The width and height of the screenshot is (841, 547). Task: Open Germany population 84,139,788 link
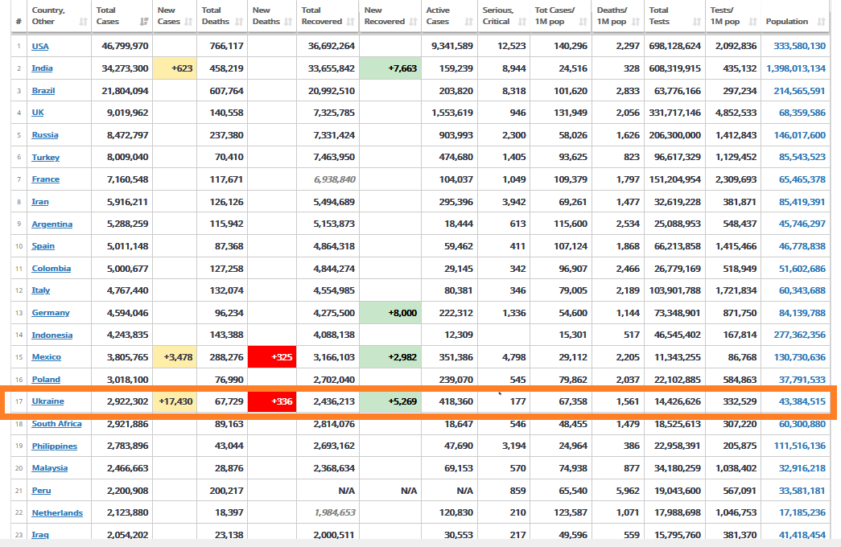tap(802, 313)
